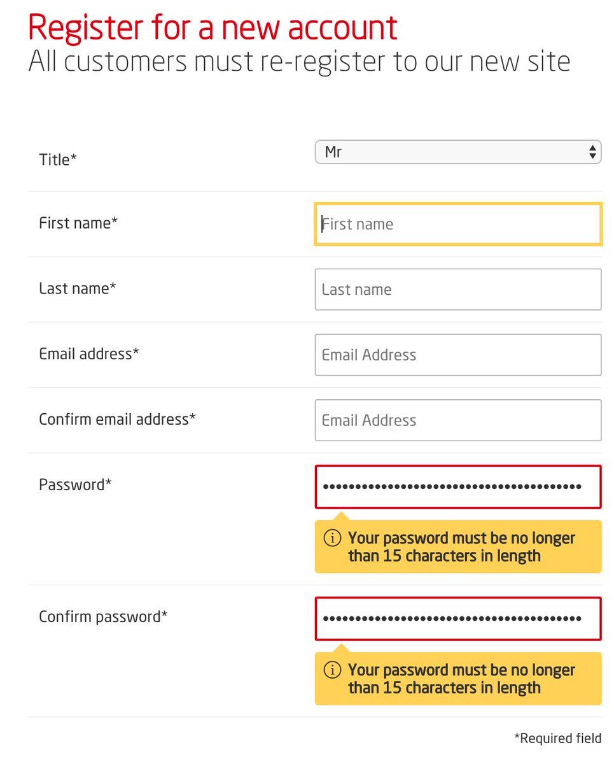Click the "Email address*" label
The image size is (614, 764).
point(88,353)
